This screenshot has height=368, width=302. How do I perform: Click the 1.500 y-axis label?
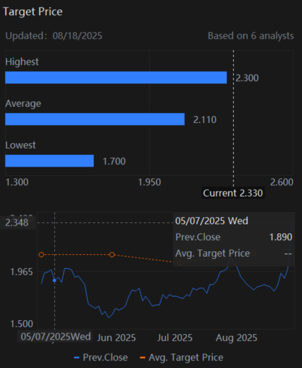point(22,324)
